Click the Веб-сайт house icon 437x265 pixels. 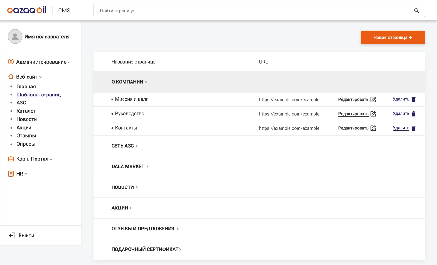click(11, 77)
